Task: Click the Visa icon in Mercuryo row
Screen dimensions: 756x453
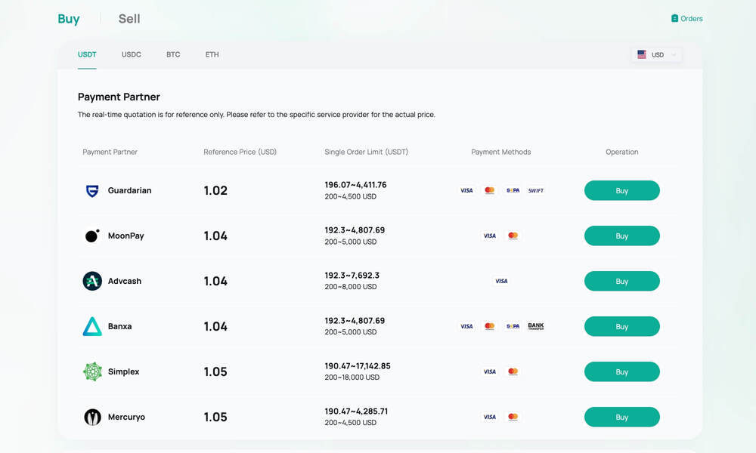Action: click(x=489, y=417)
